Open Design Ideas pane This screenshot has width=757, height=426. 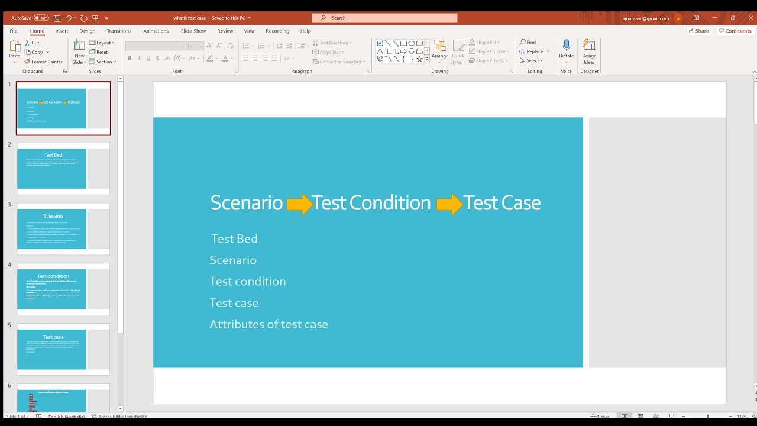pos(589,52)
